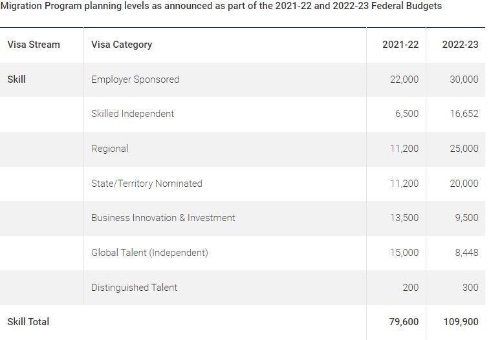
Task: Click the Skill Total row label
Action: 28,321
